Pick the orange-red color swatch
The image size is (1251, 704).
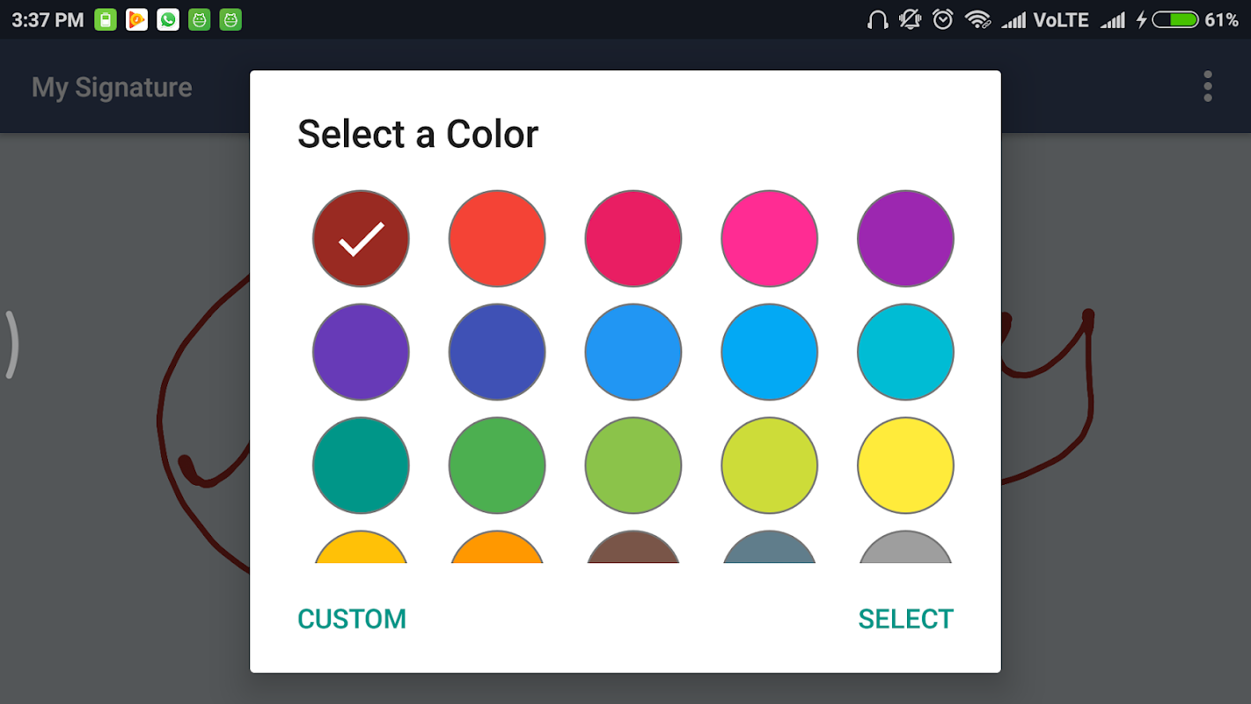click(x=497, y=238)
